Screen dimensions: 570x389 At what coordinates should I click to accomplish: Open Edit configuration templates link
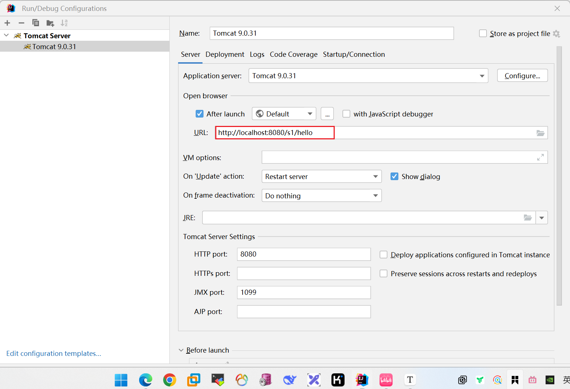click(54, 353)
